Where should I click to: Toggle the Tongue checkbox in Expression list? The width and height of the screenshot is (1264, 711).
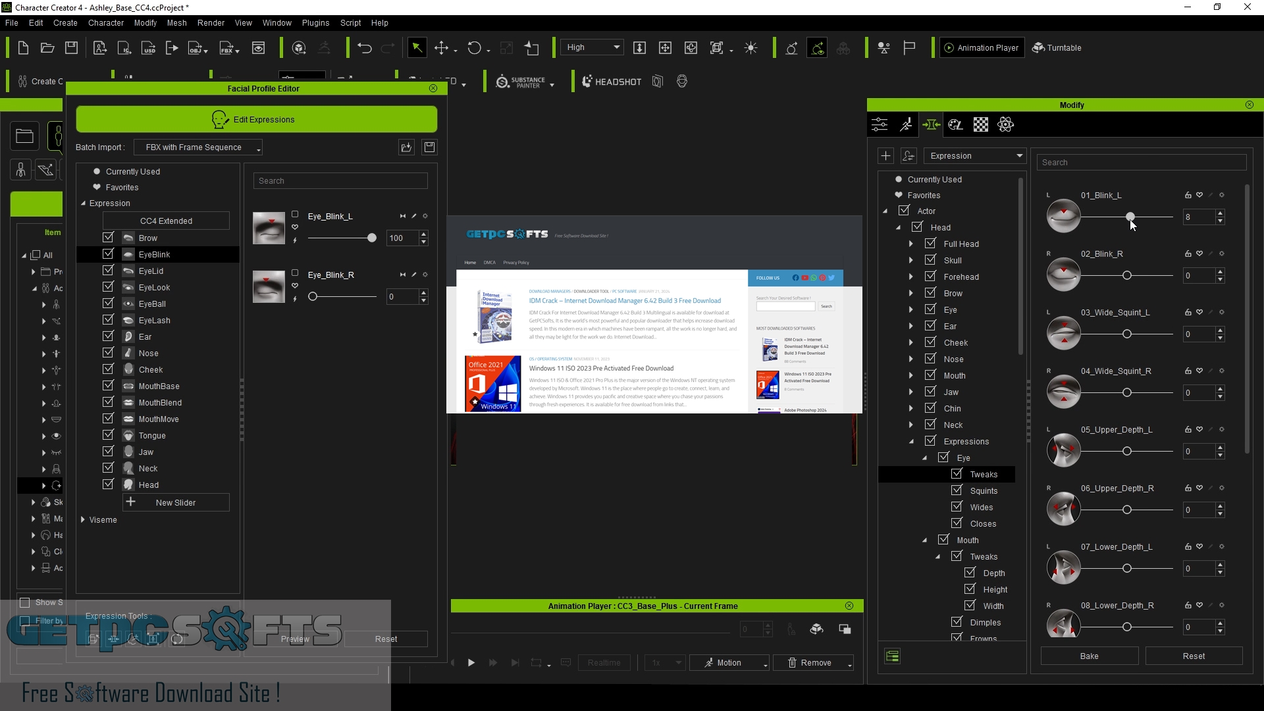click(x=108, y=435)
